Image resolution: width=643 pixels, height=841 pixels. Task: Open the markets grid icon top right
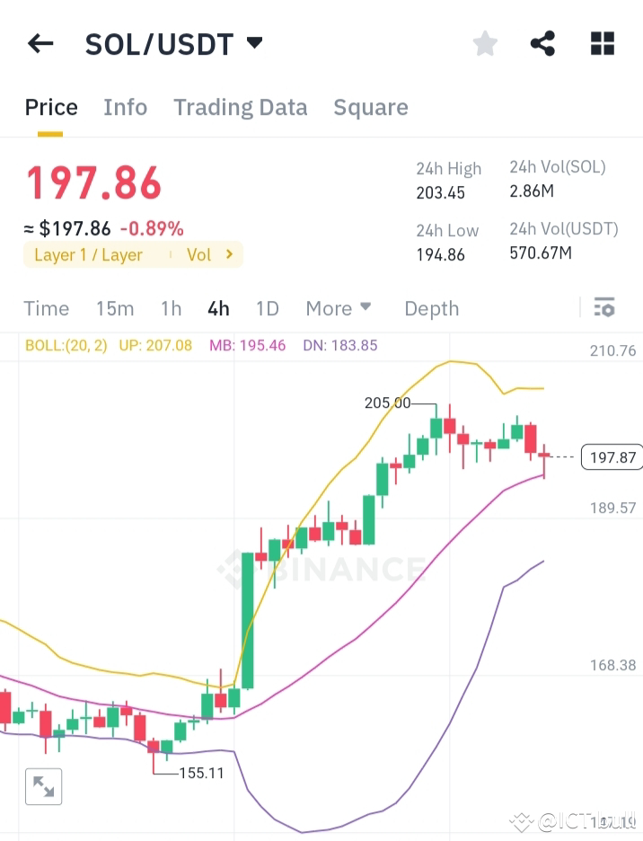pyautogui.click(x=602, y=42)
